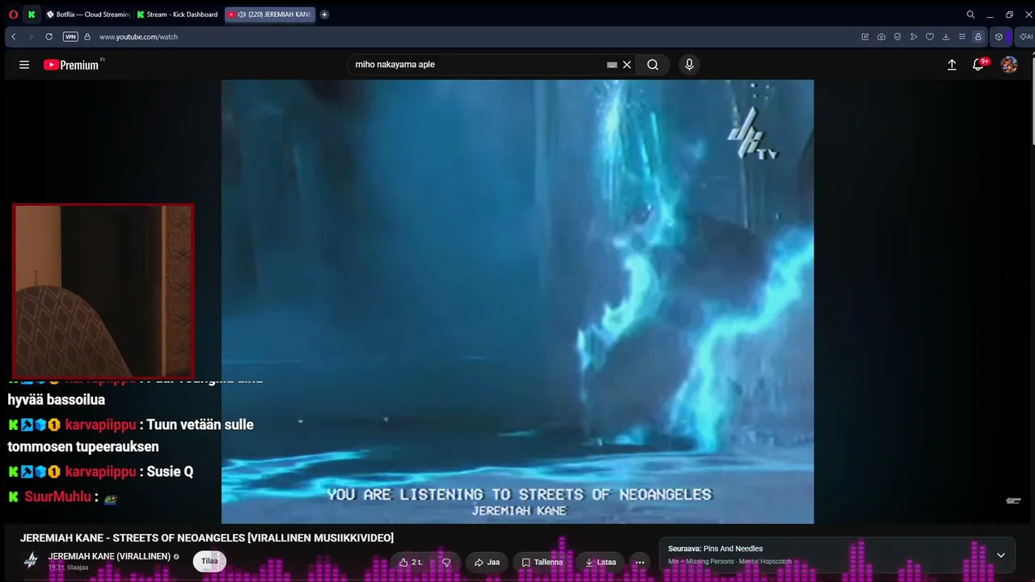Go back to the previous page
This screenshot has height=582, width=1035.
click(14, 36)
